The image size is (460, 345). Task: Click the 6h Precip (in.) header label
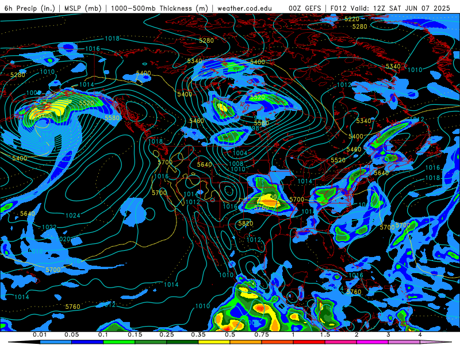point(30,8)
